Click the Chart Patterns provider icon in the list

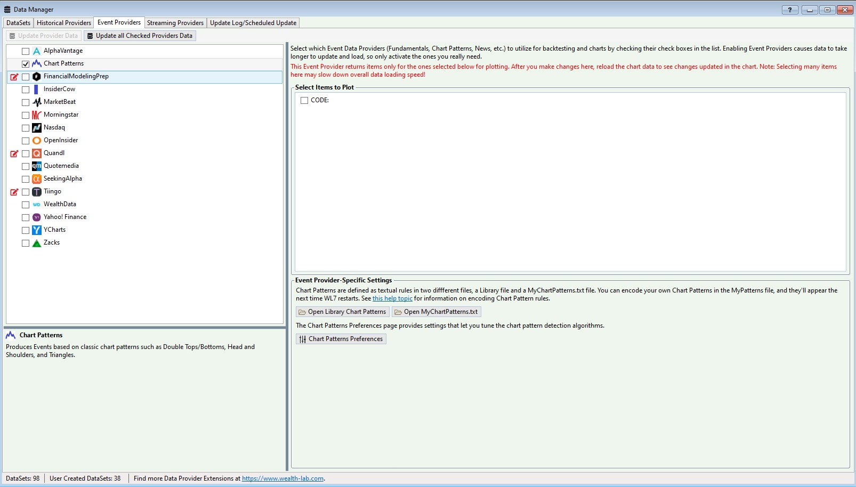37,64
